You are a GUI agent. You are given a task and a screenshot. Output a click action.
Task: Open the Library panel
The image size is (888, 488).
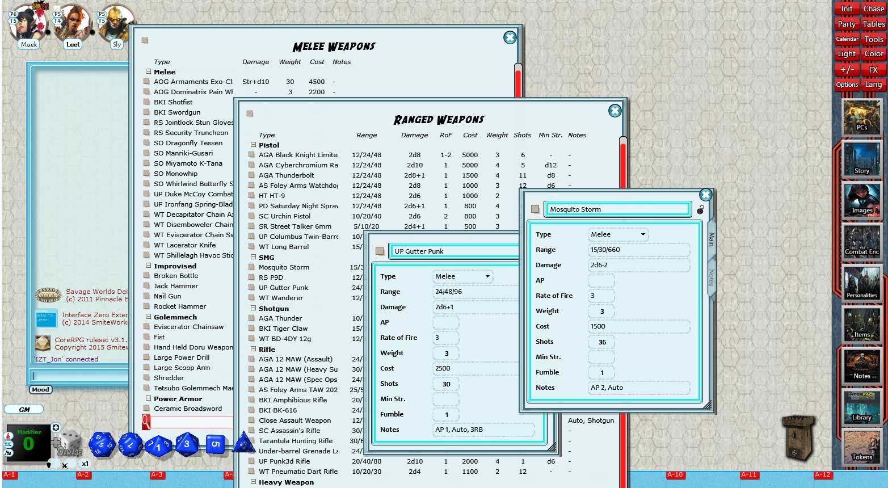(861, 406)
